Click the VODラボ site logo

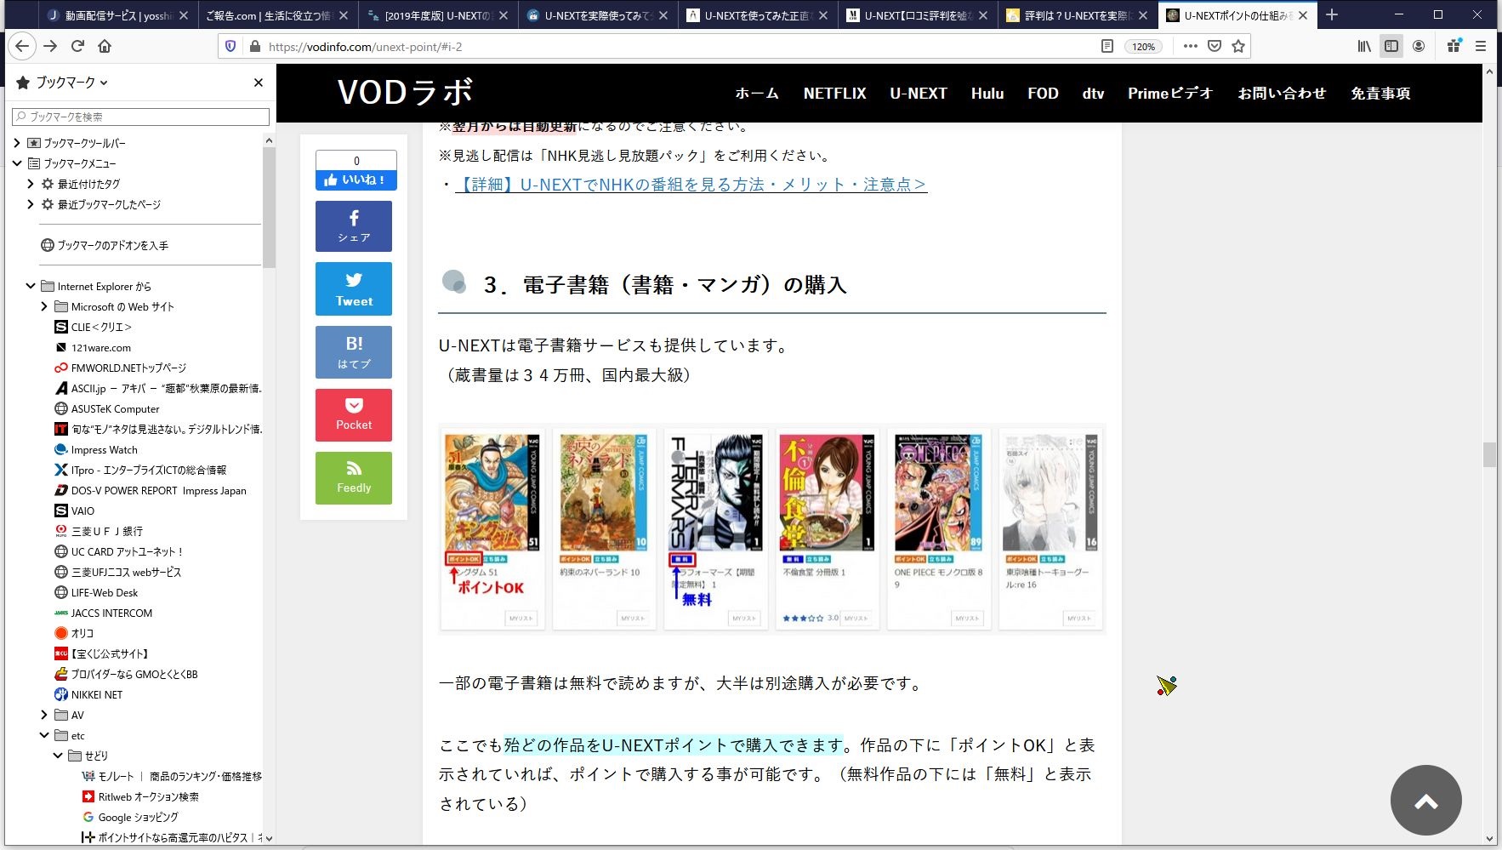point(405,92)
